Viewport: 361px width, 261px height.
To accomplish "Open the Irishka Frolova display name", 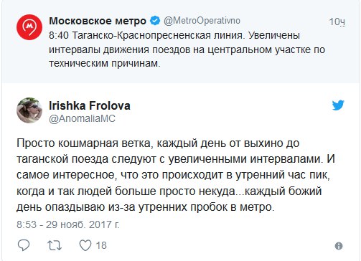I will (x=90, y=105).
